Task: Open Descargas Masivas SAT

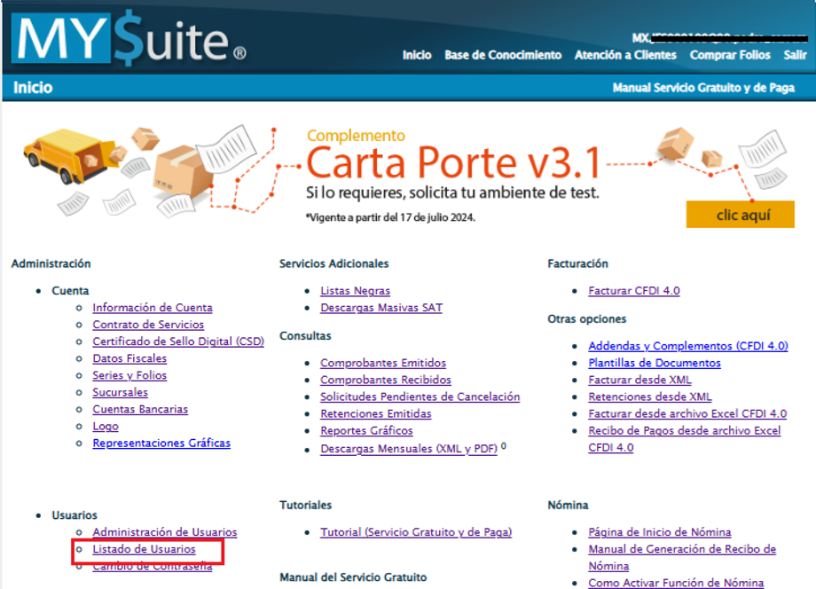Action: [381, 308]
